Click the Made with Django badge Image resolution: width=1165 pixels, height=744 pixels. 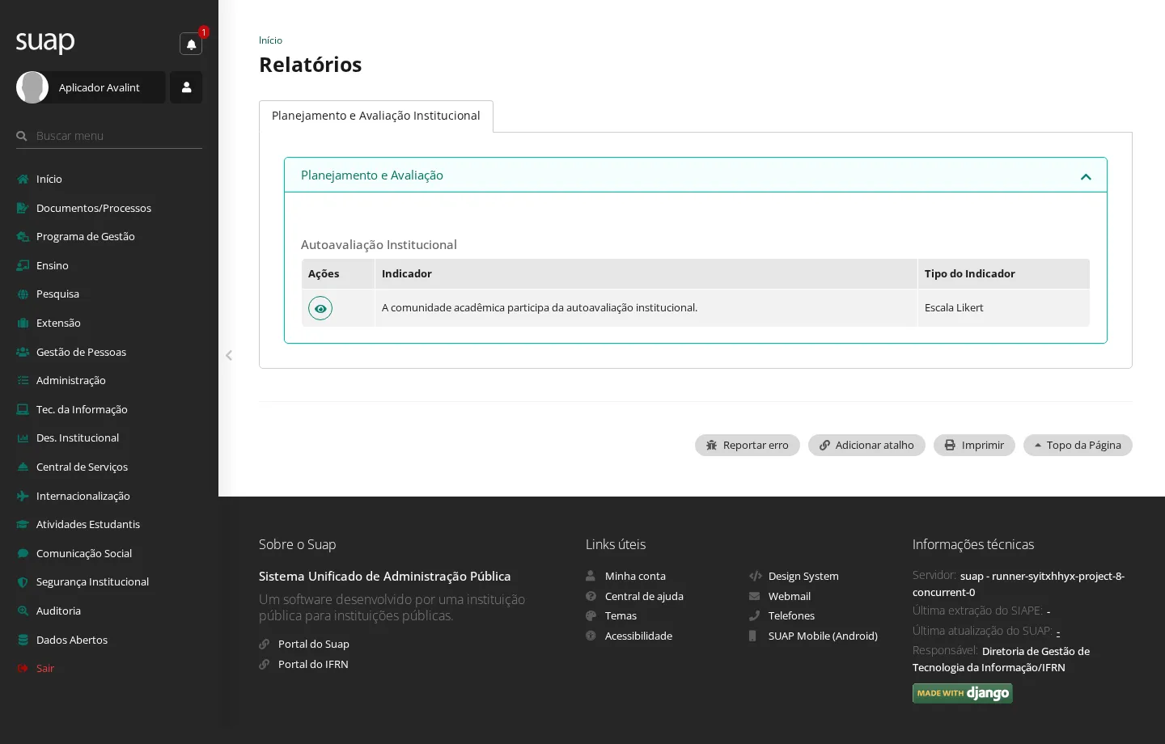click(x=963, y=693)
